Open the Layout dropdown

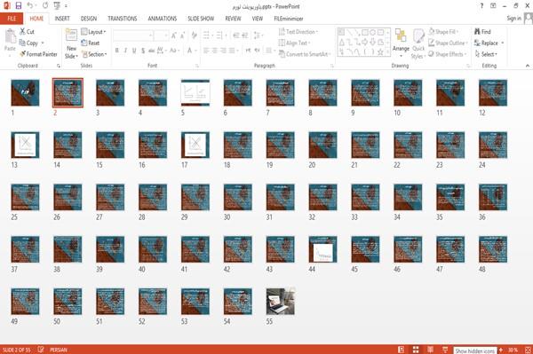[93, 32]
